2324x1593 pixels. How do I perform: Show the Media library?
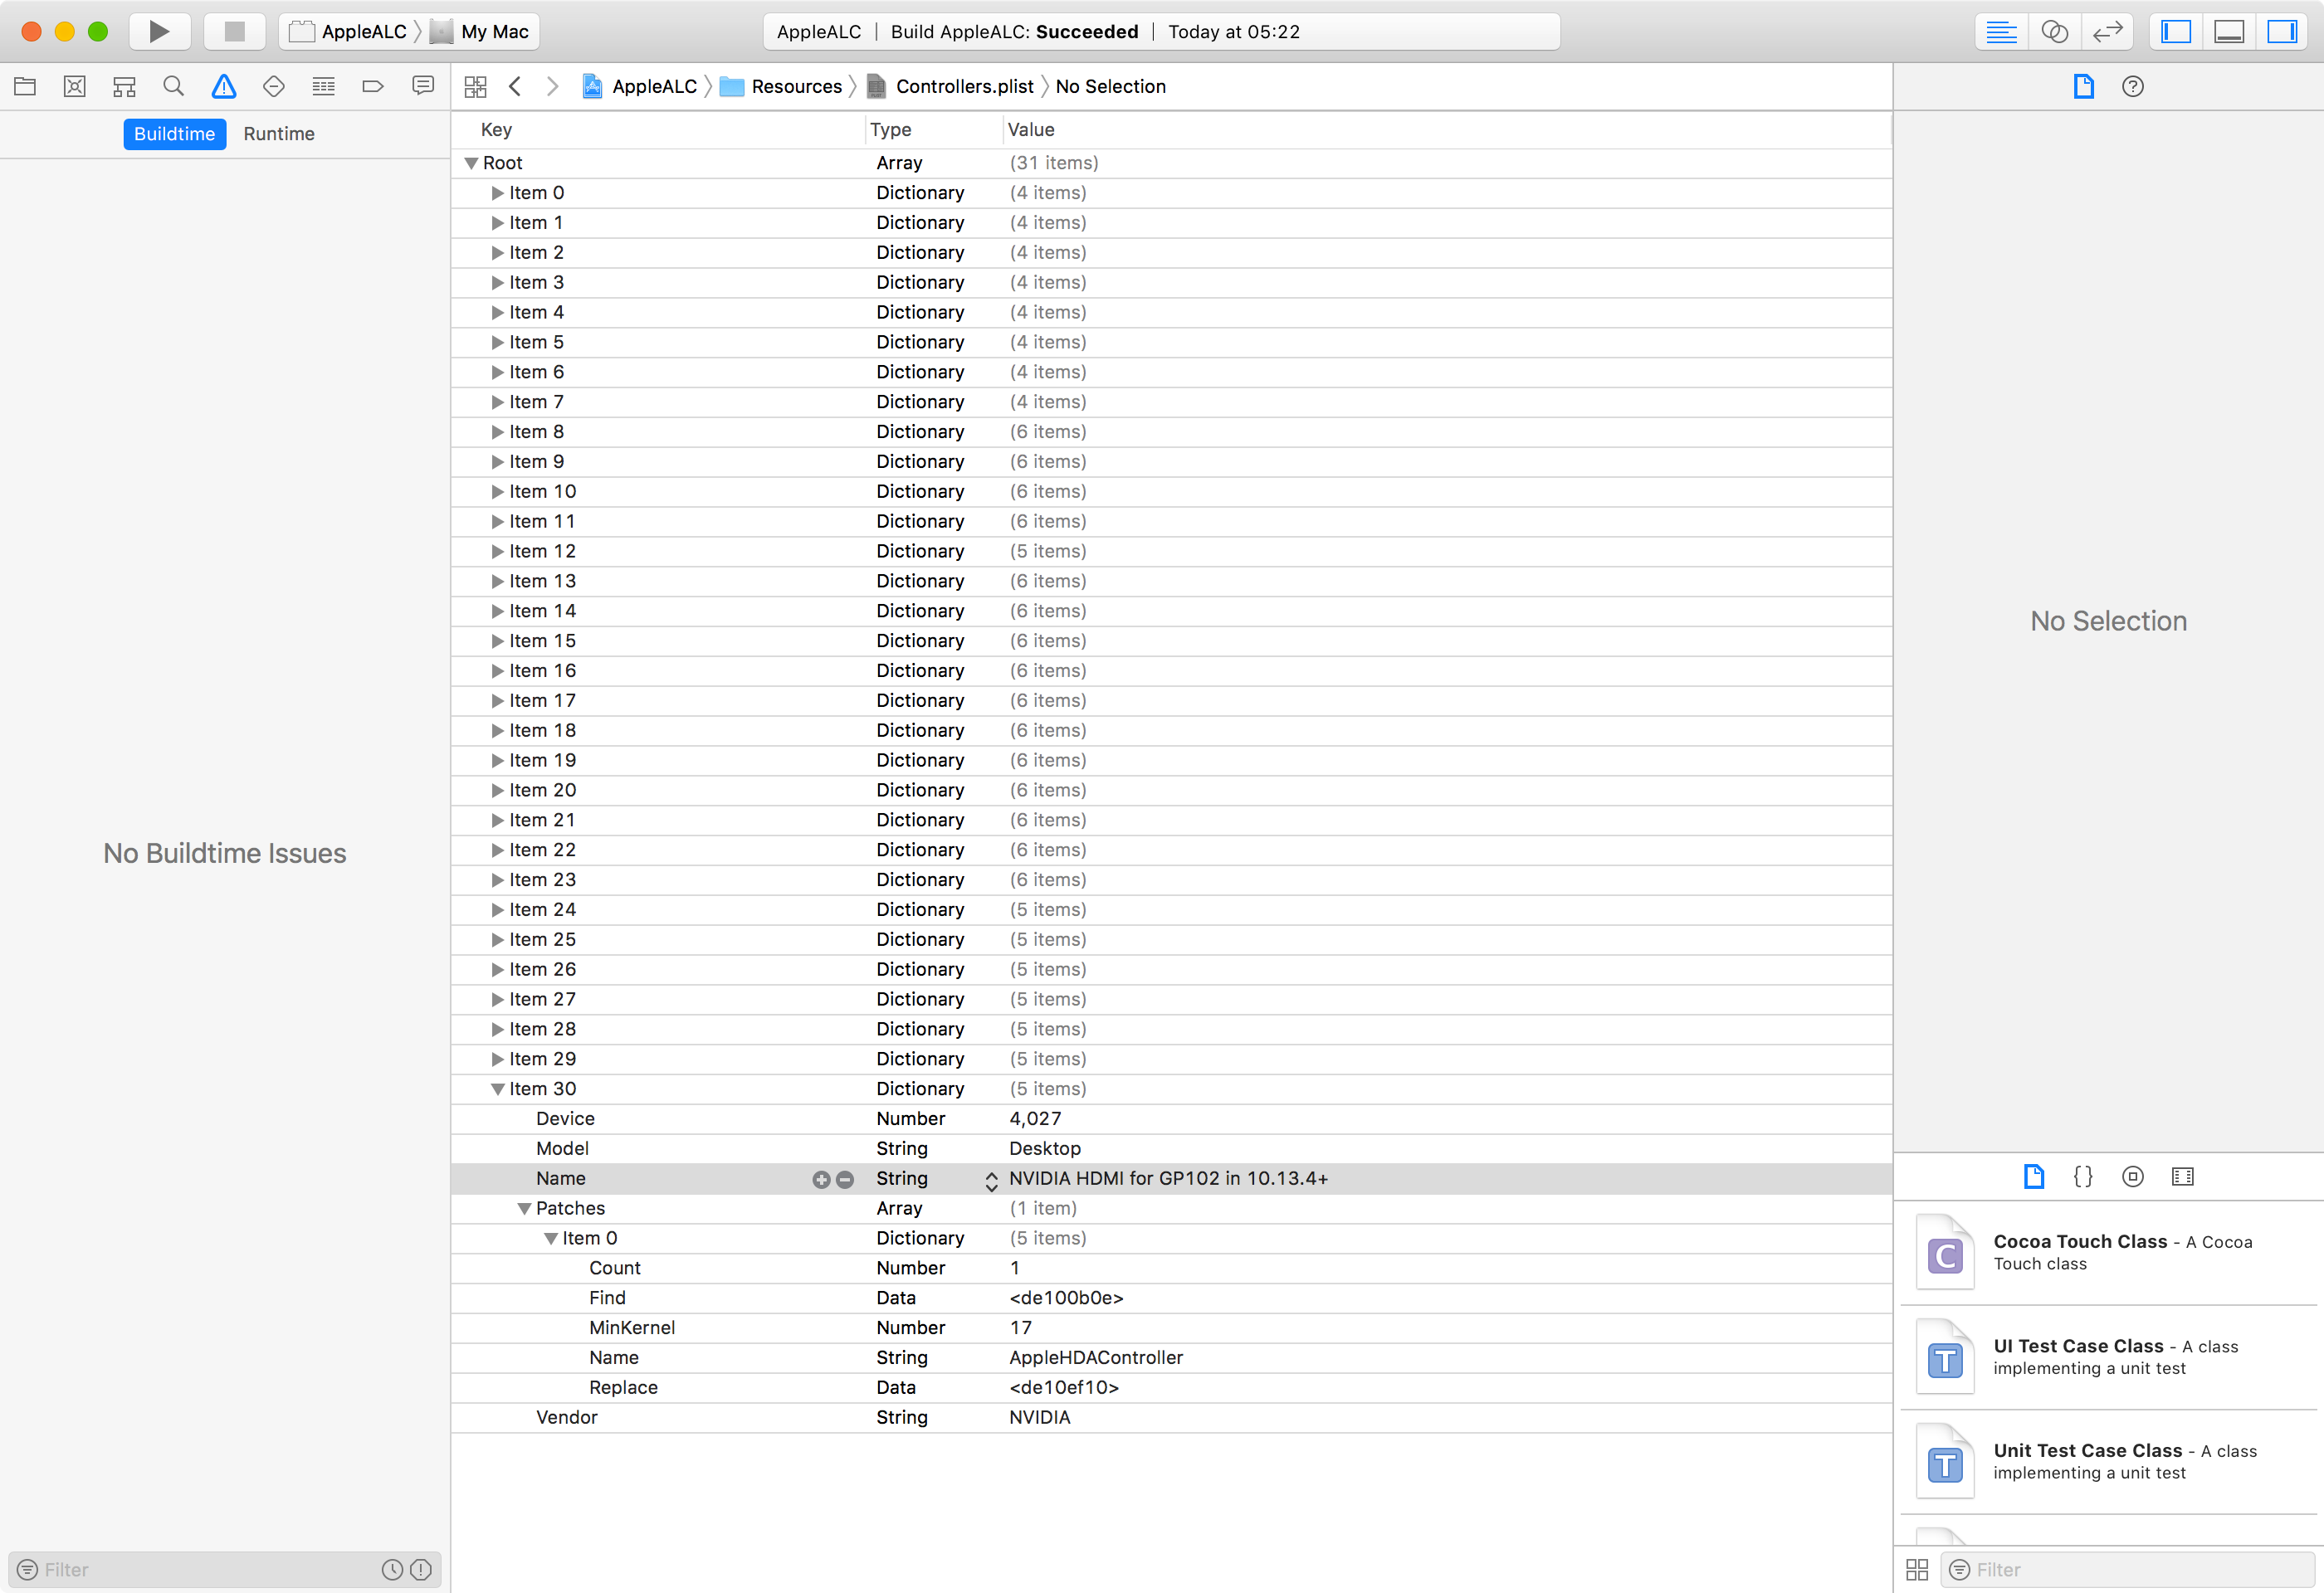pos(2183,1176)
